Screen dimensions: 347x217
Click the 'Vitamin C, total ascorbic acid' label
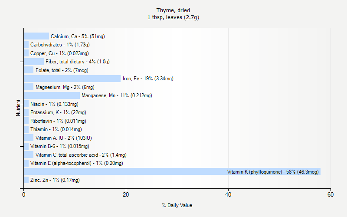[67, 155]
